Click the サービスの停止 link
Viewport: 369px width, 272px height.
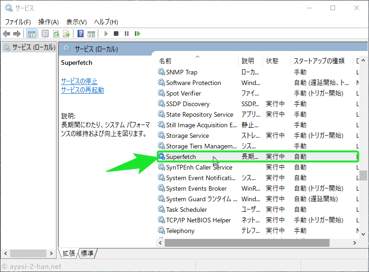79,81
